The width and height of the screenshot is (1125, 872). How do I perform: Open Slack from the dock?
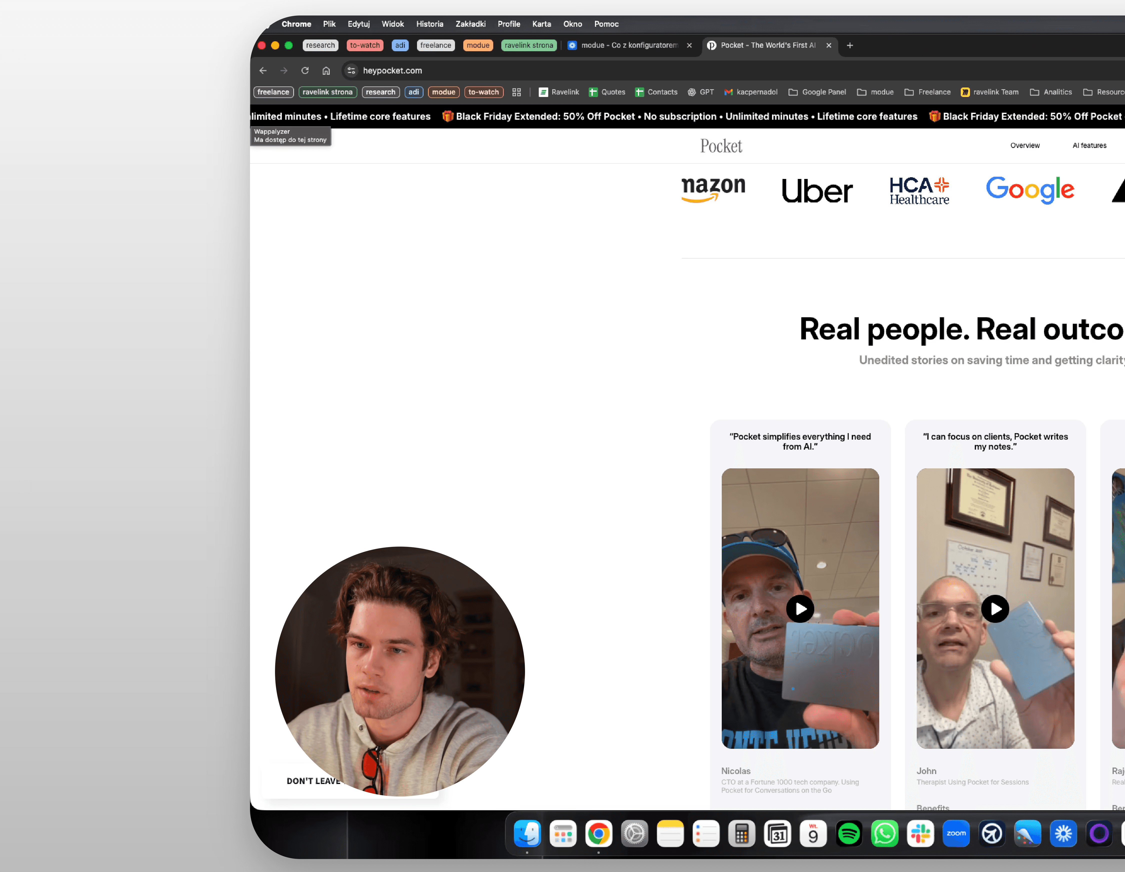pyautogui.click(x=920, y=833)
